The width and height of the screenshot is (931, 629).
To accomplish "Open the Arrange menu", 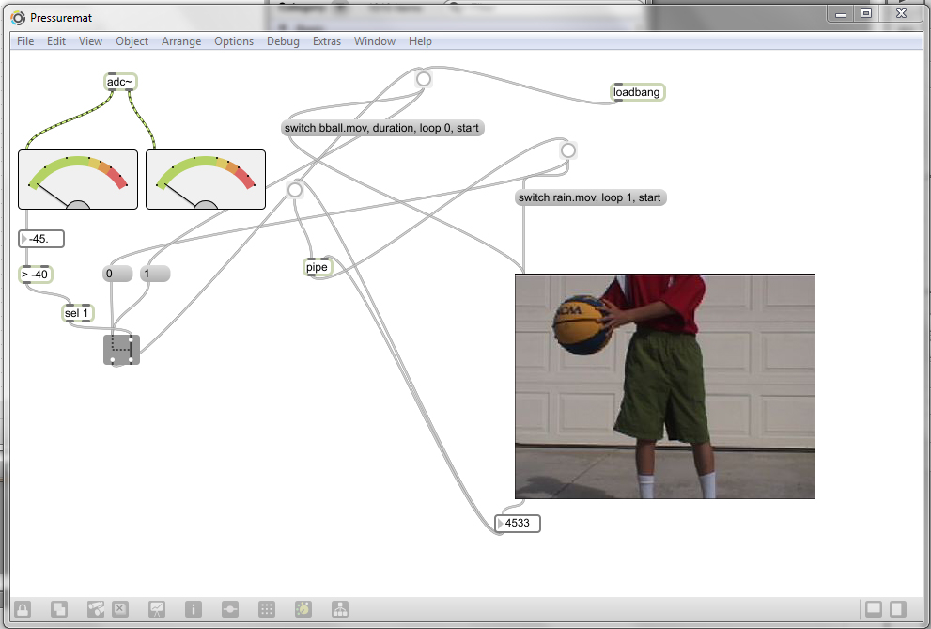I will click(x=180, y=41).
